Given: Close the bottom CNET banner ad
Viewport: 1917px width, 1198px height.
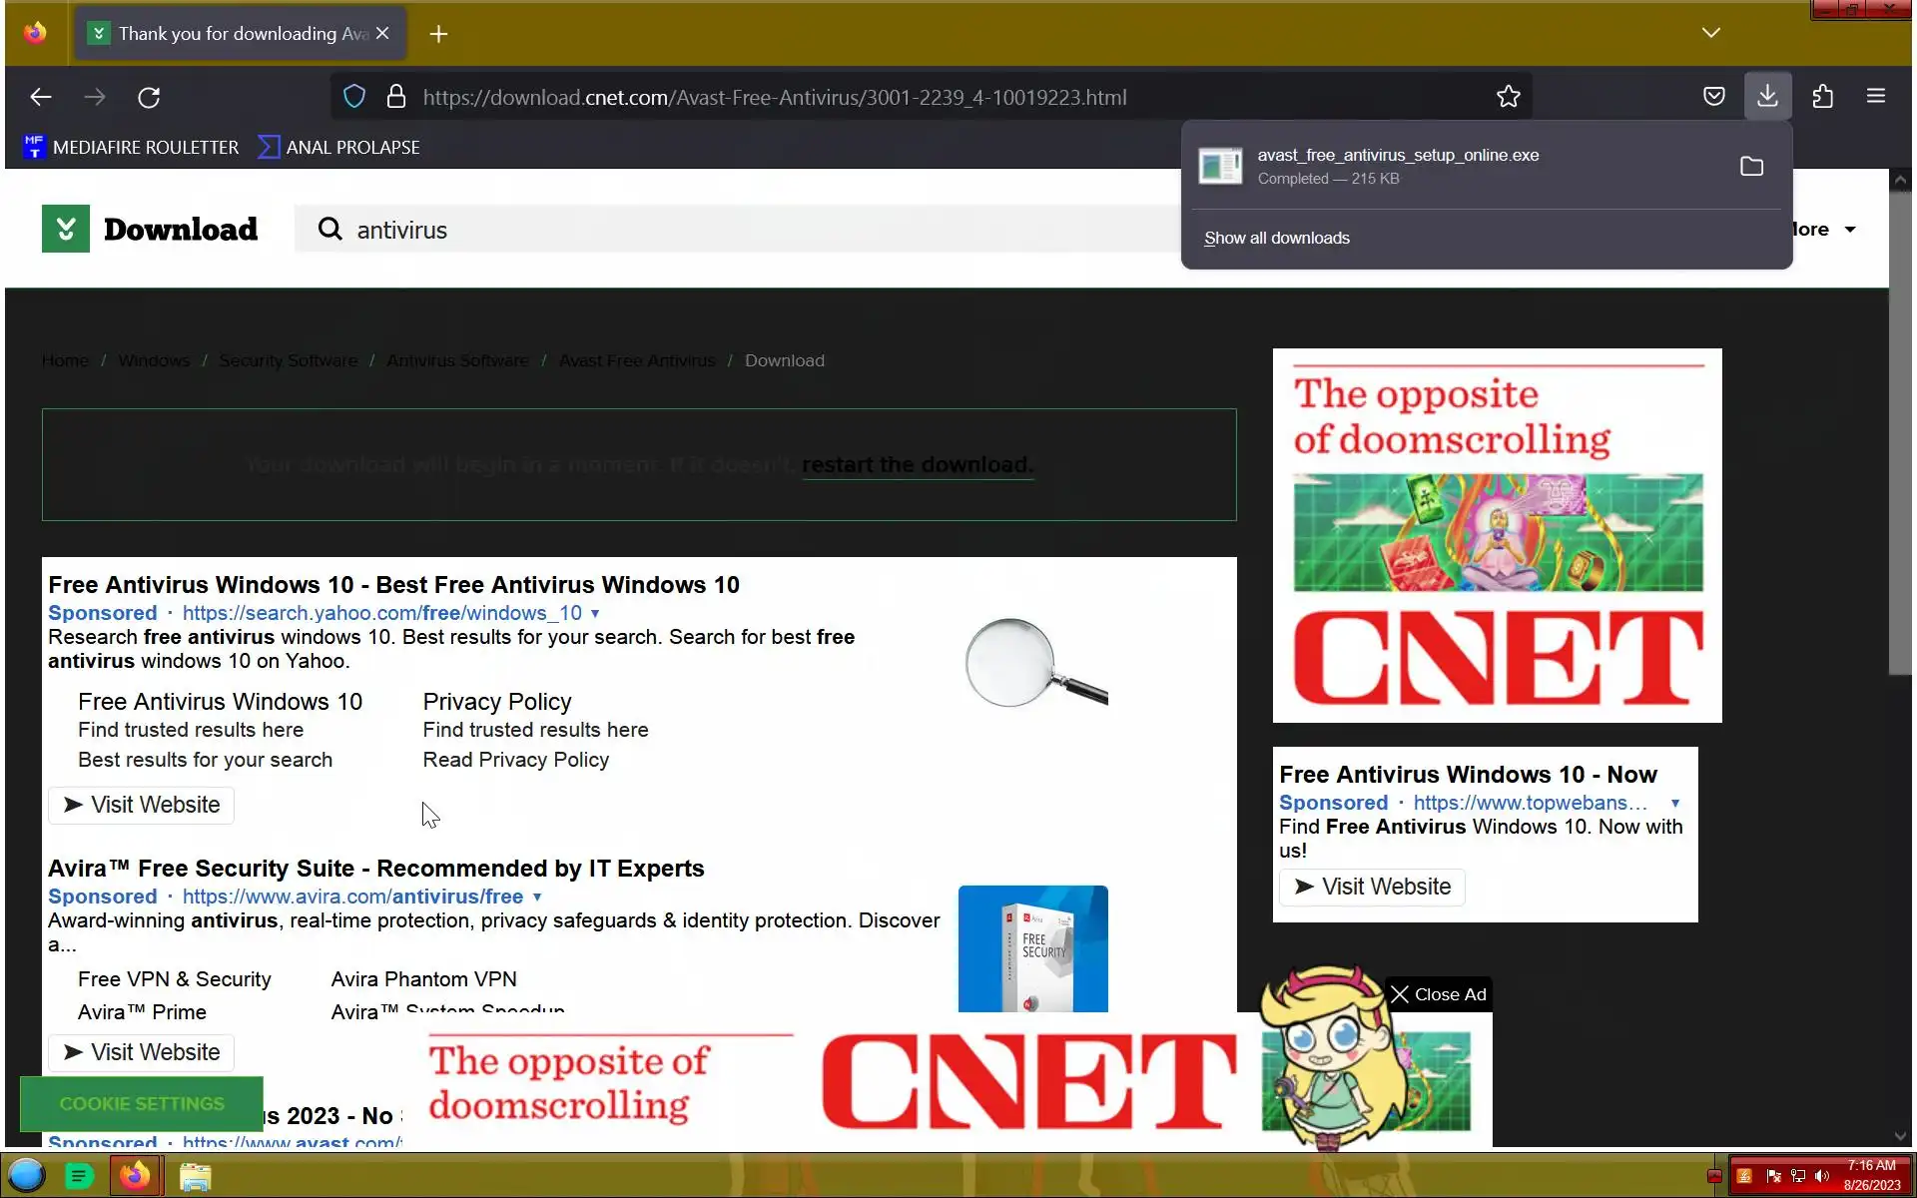Looking at the screenshot, I should pyautogui.click(x=1439, y=994).
